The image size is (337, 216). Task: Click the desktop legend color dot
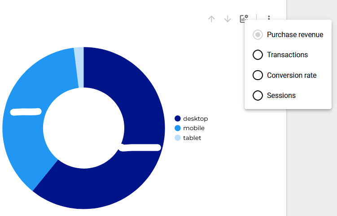[x=178, y=119]
